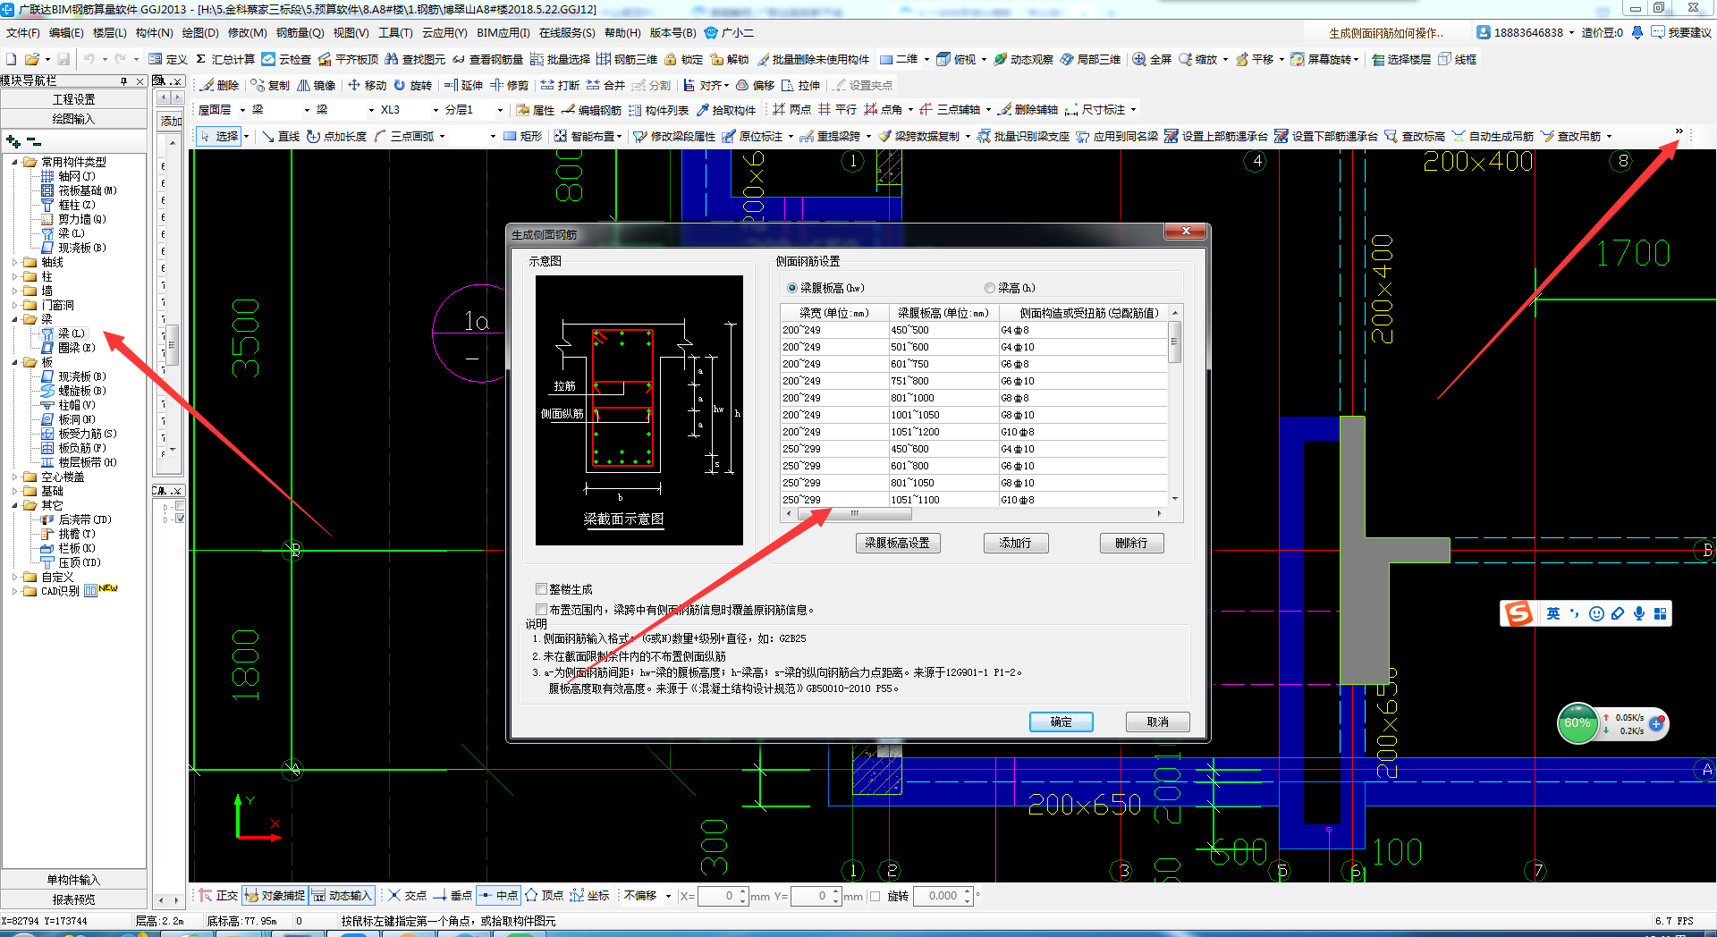Toggle 正交 orthogonal mode
1717x937 pixels.
click(x=218, y=895)
